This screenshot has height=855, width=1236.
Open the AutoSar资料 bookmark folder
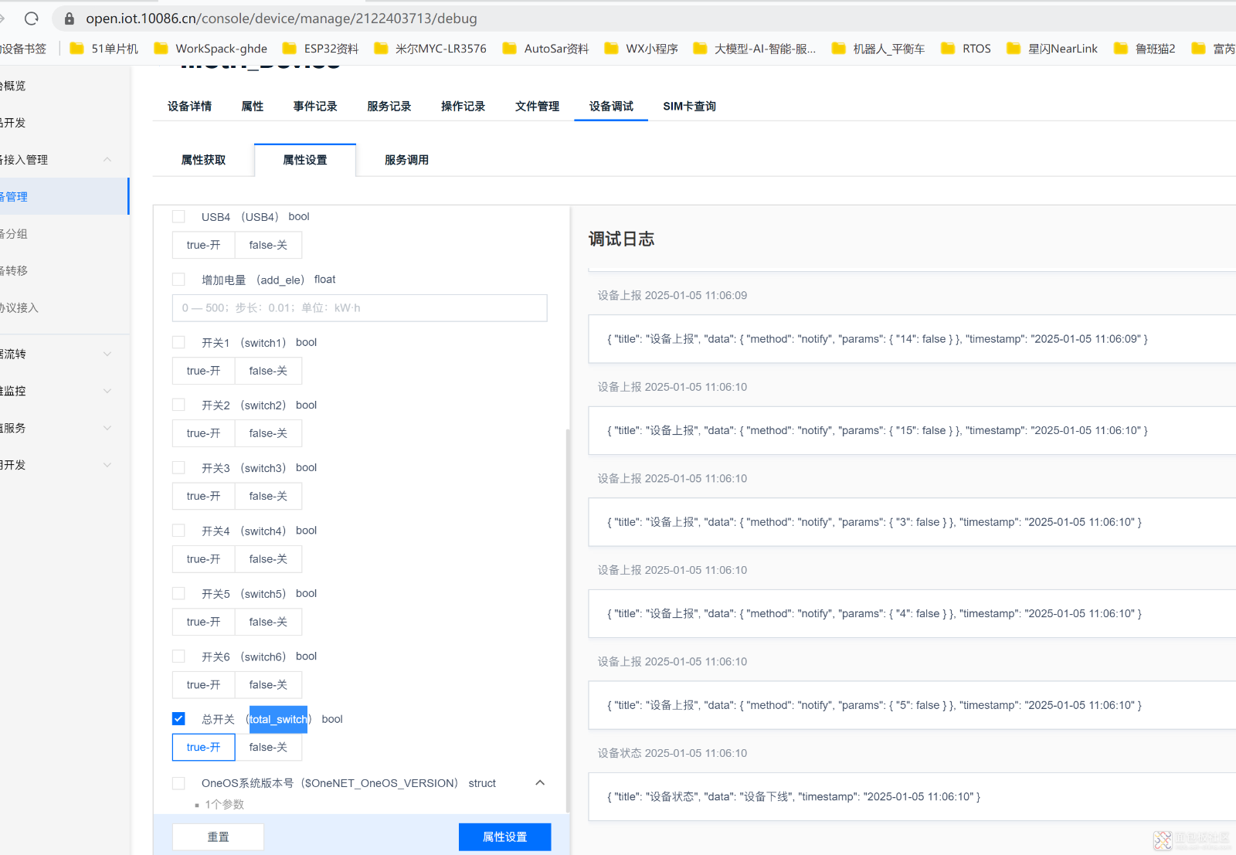pyautogui.click(x=545, y=49)
